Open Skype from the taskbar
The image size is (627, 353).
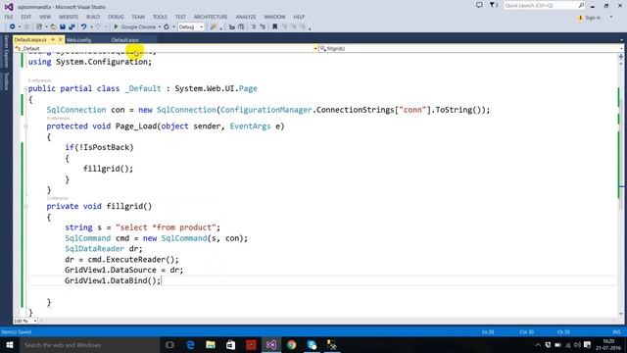pyautogui.click(x=312, y=345)
